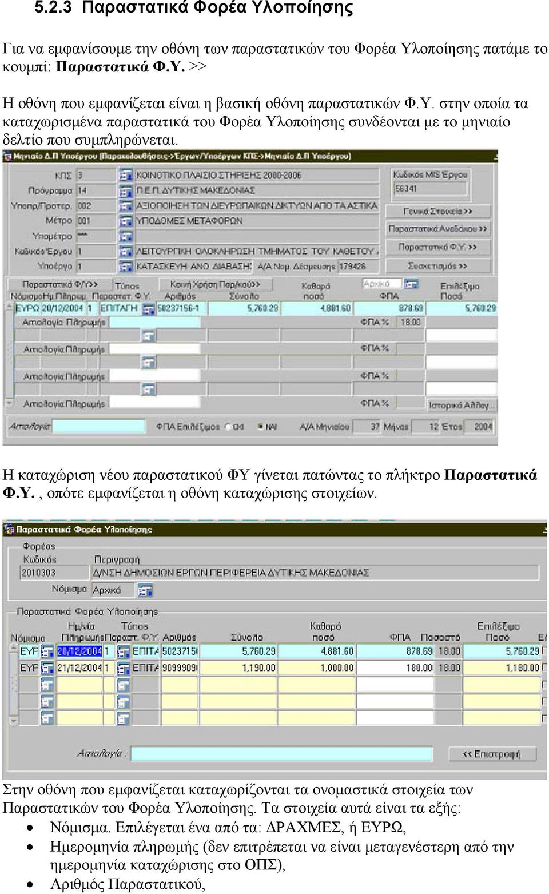The image size is (549, 894).
Task: Open the value list icon beside ΚΠΣ field
Action: point(126,175)
